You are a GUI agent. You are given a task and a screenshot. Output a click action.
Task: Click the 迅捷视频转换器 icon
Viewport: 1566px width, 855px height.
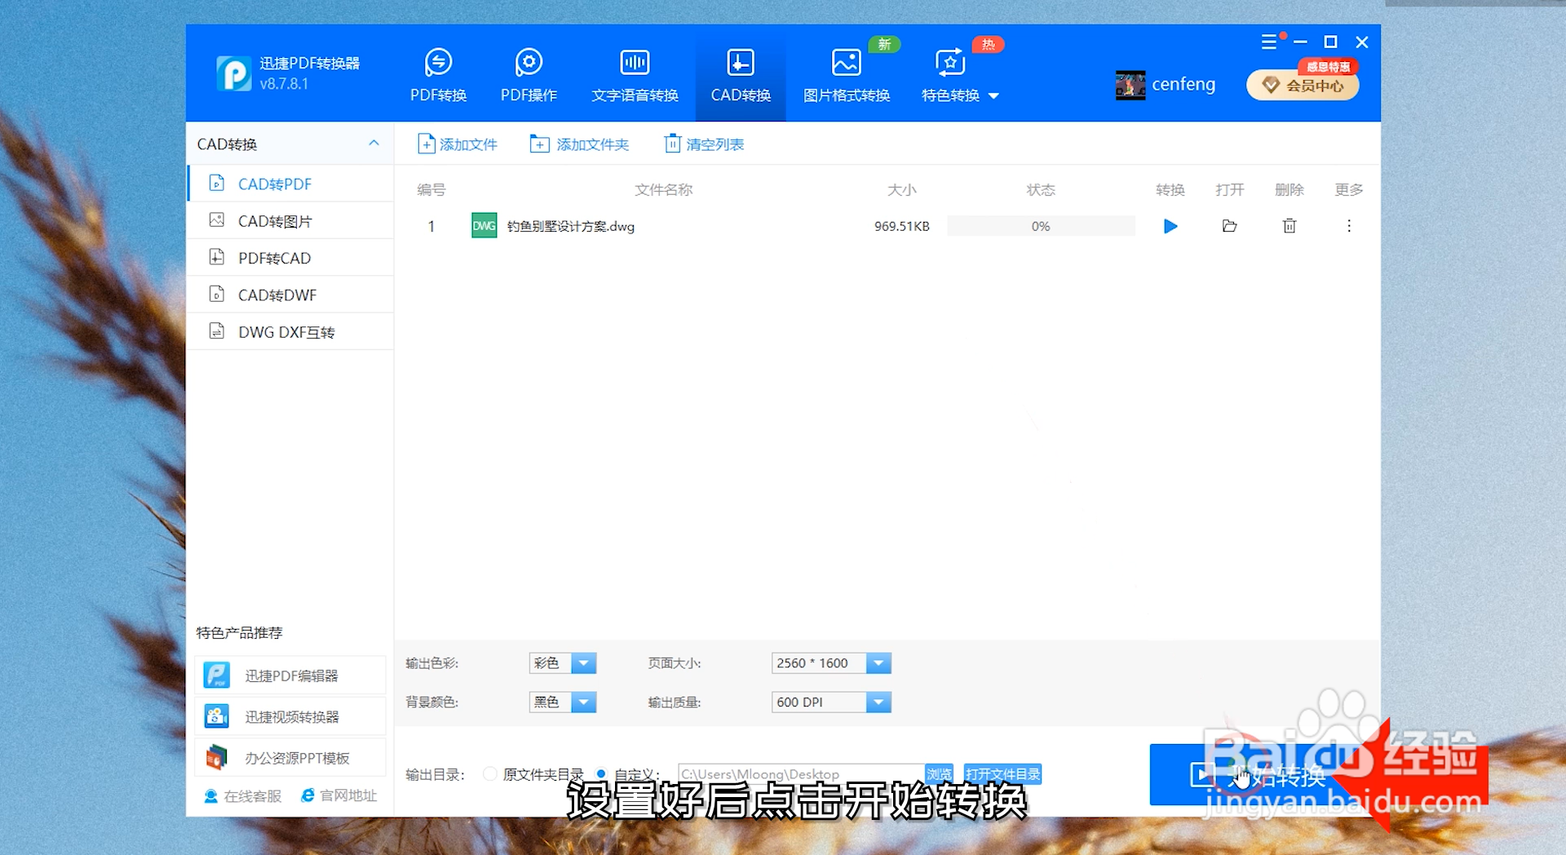[216, 716]
